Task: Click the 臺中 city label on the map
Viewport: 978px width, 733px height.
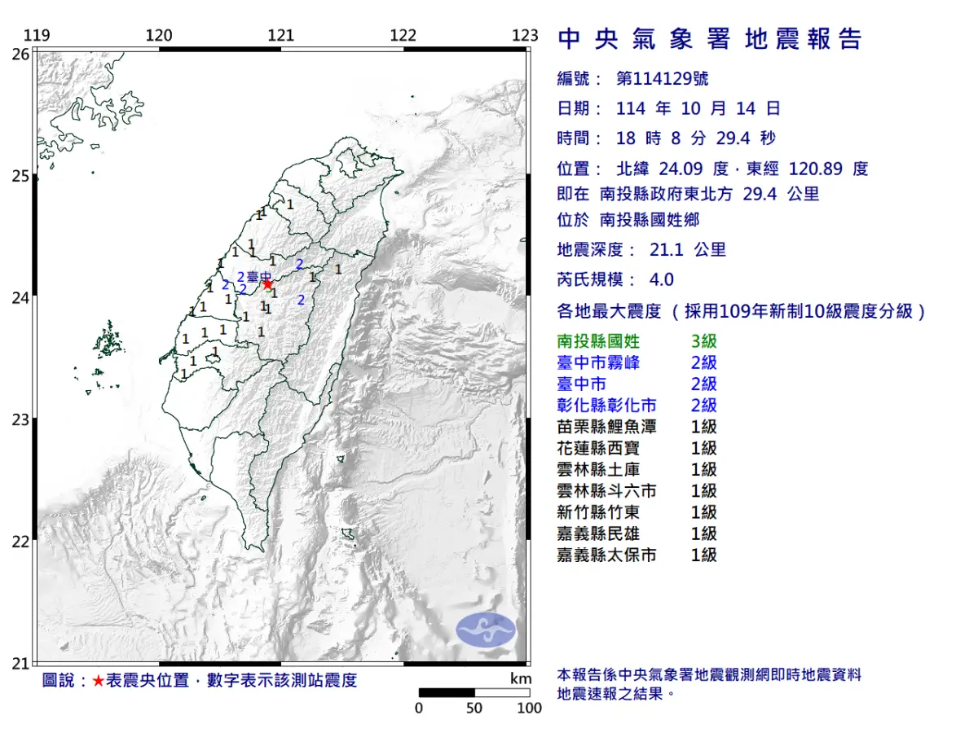Action: pyautogui.click(x=257, y=276)
